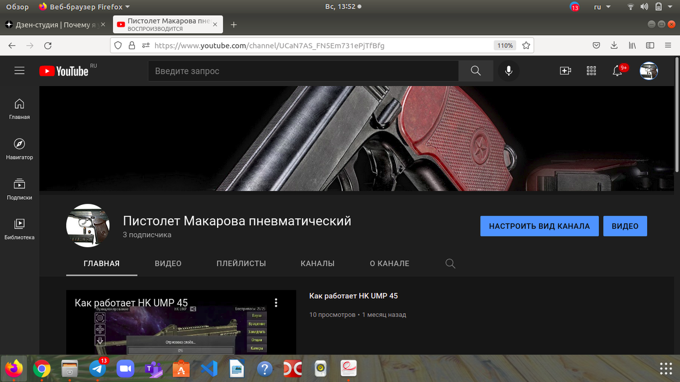
Task: Start voice search with the microphone icon
Action: [x=508, y=71]
